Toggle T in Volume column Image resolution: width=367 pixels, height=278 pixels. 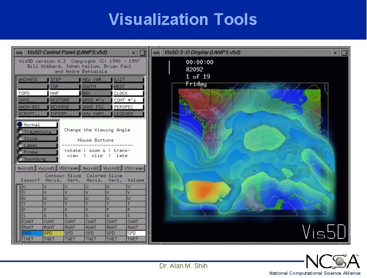point(136,204)
